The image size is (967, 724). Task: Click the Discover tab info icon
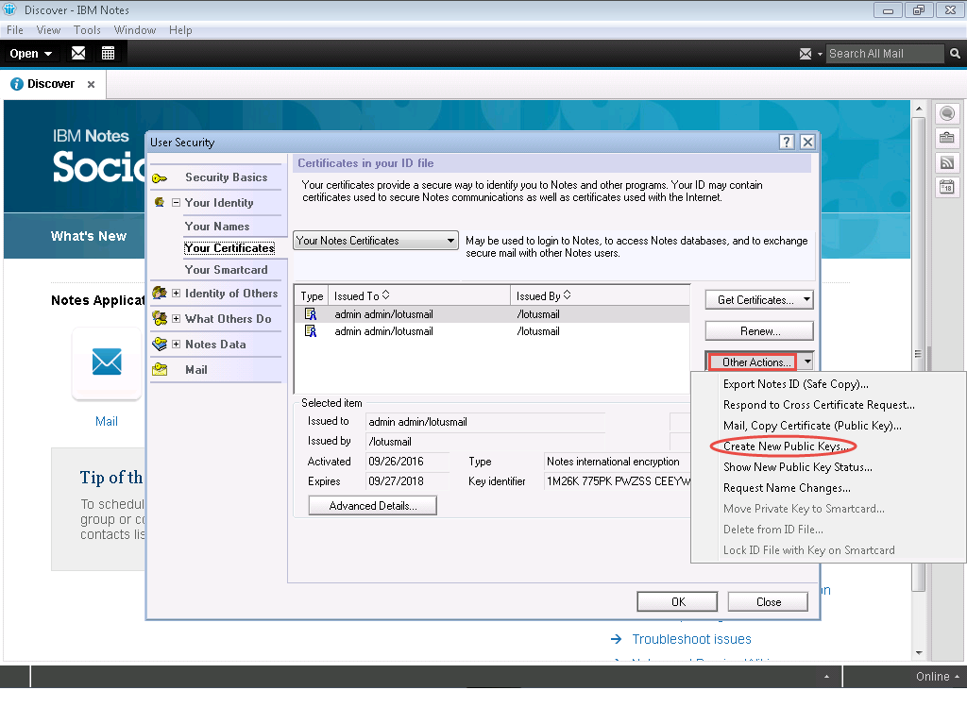point(17,84)
